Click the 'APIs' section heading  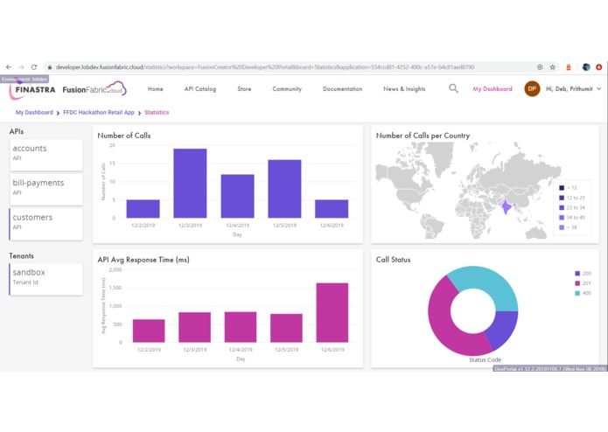click(x=17, y=131)
